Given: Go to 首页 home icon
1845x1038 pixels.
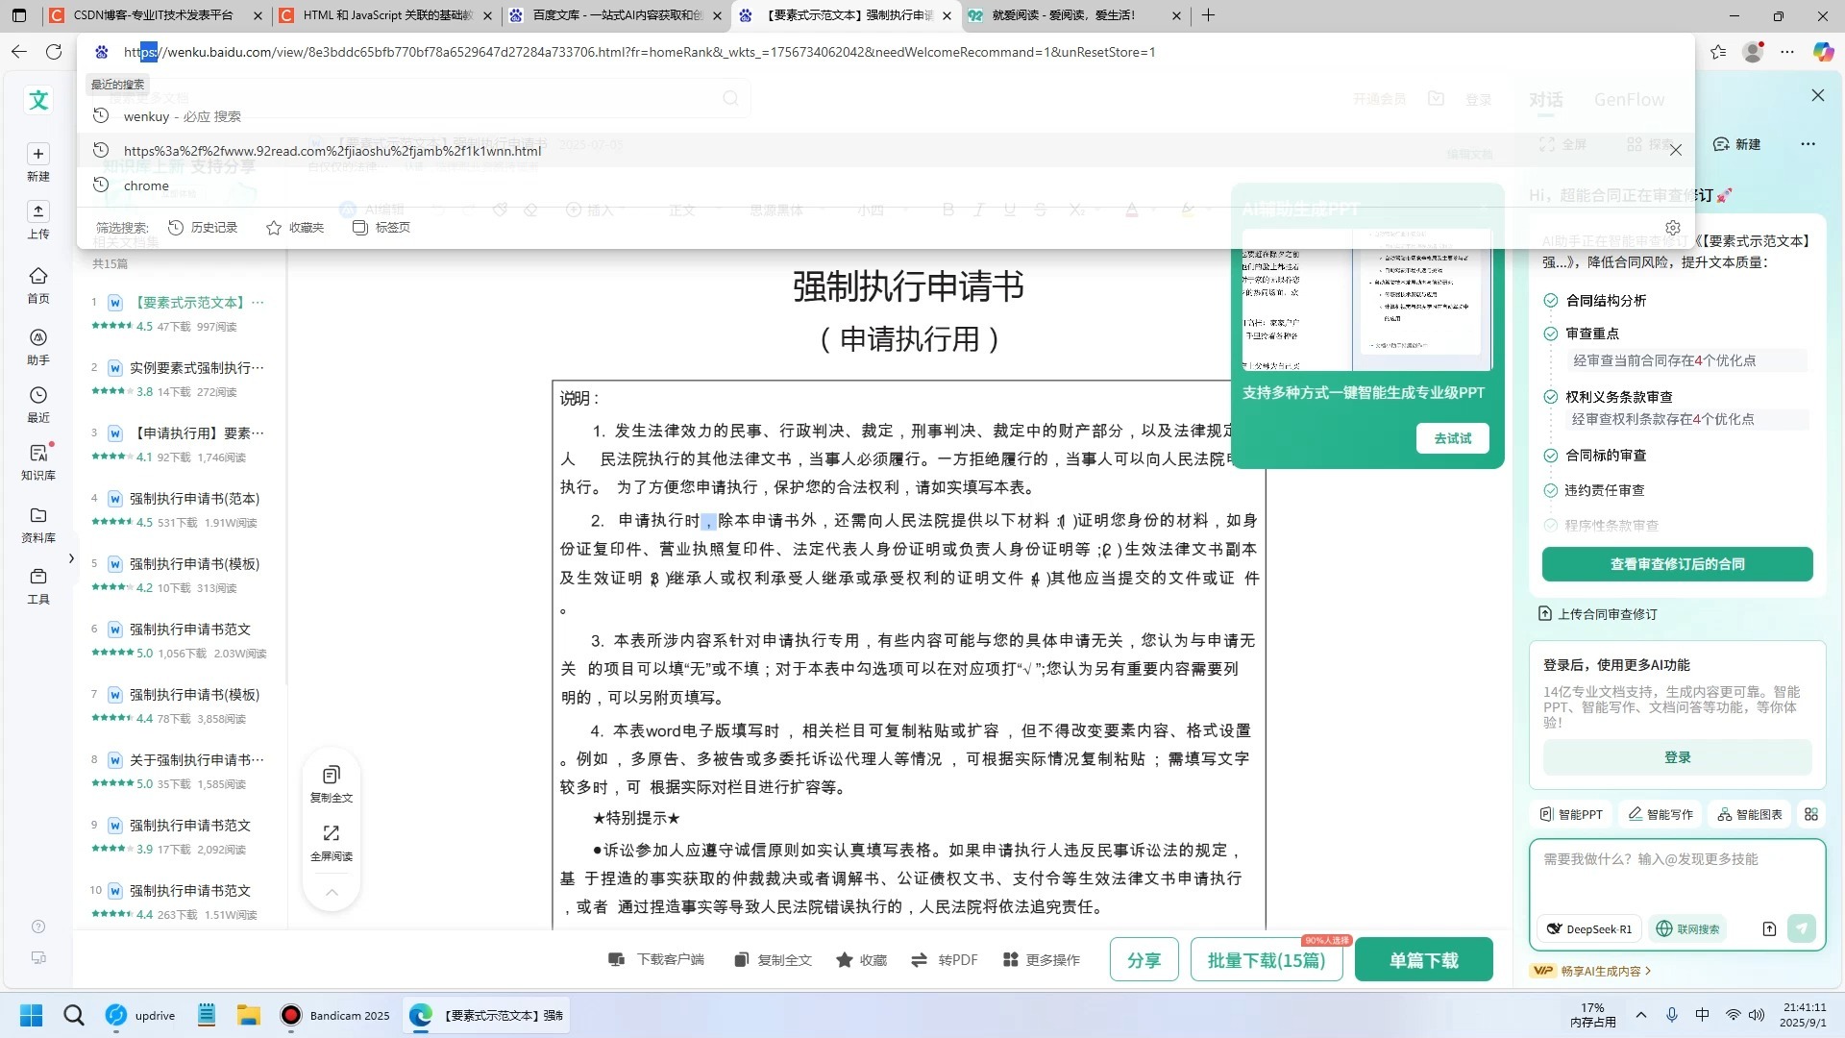Looking at the screenshot, I should (x=38, y=276).
